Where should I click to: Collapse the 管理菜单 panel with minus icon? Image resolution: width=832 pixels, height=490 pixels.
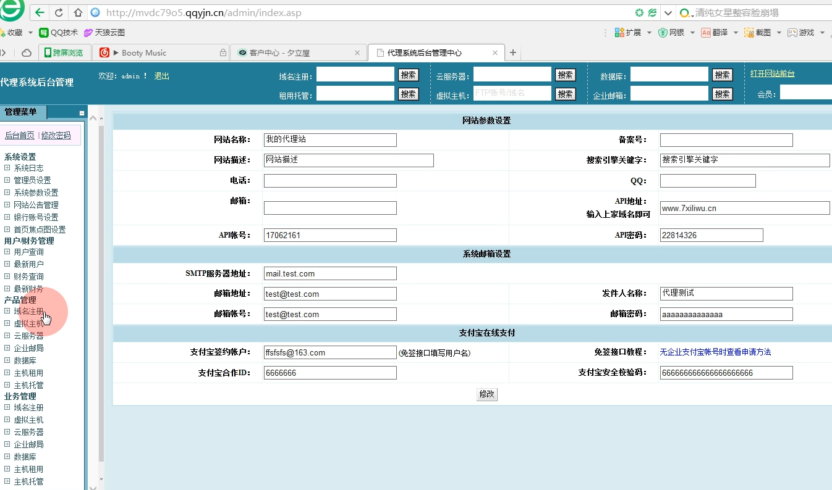pyautogui.click(x=82, y=113)
